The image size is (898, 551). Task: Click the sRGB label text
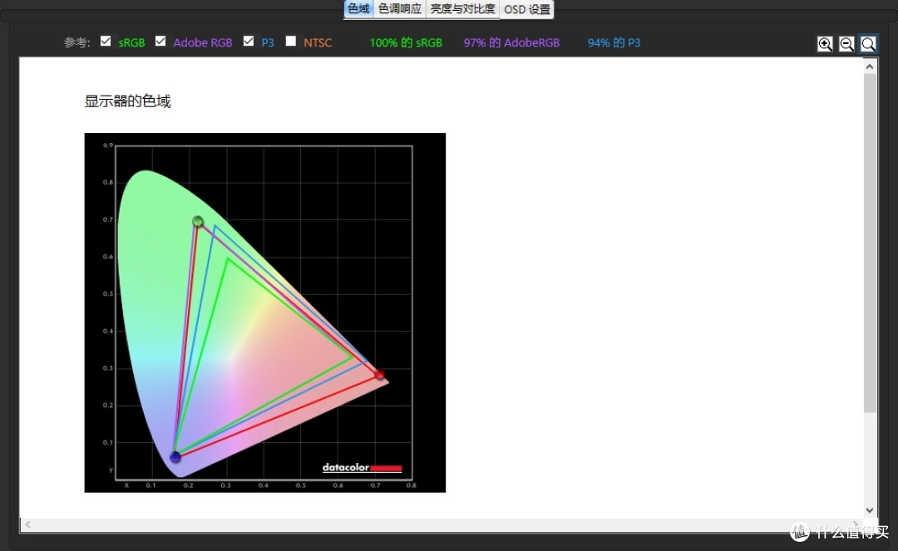[131, 43]
